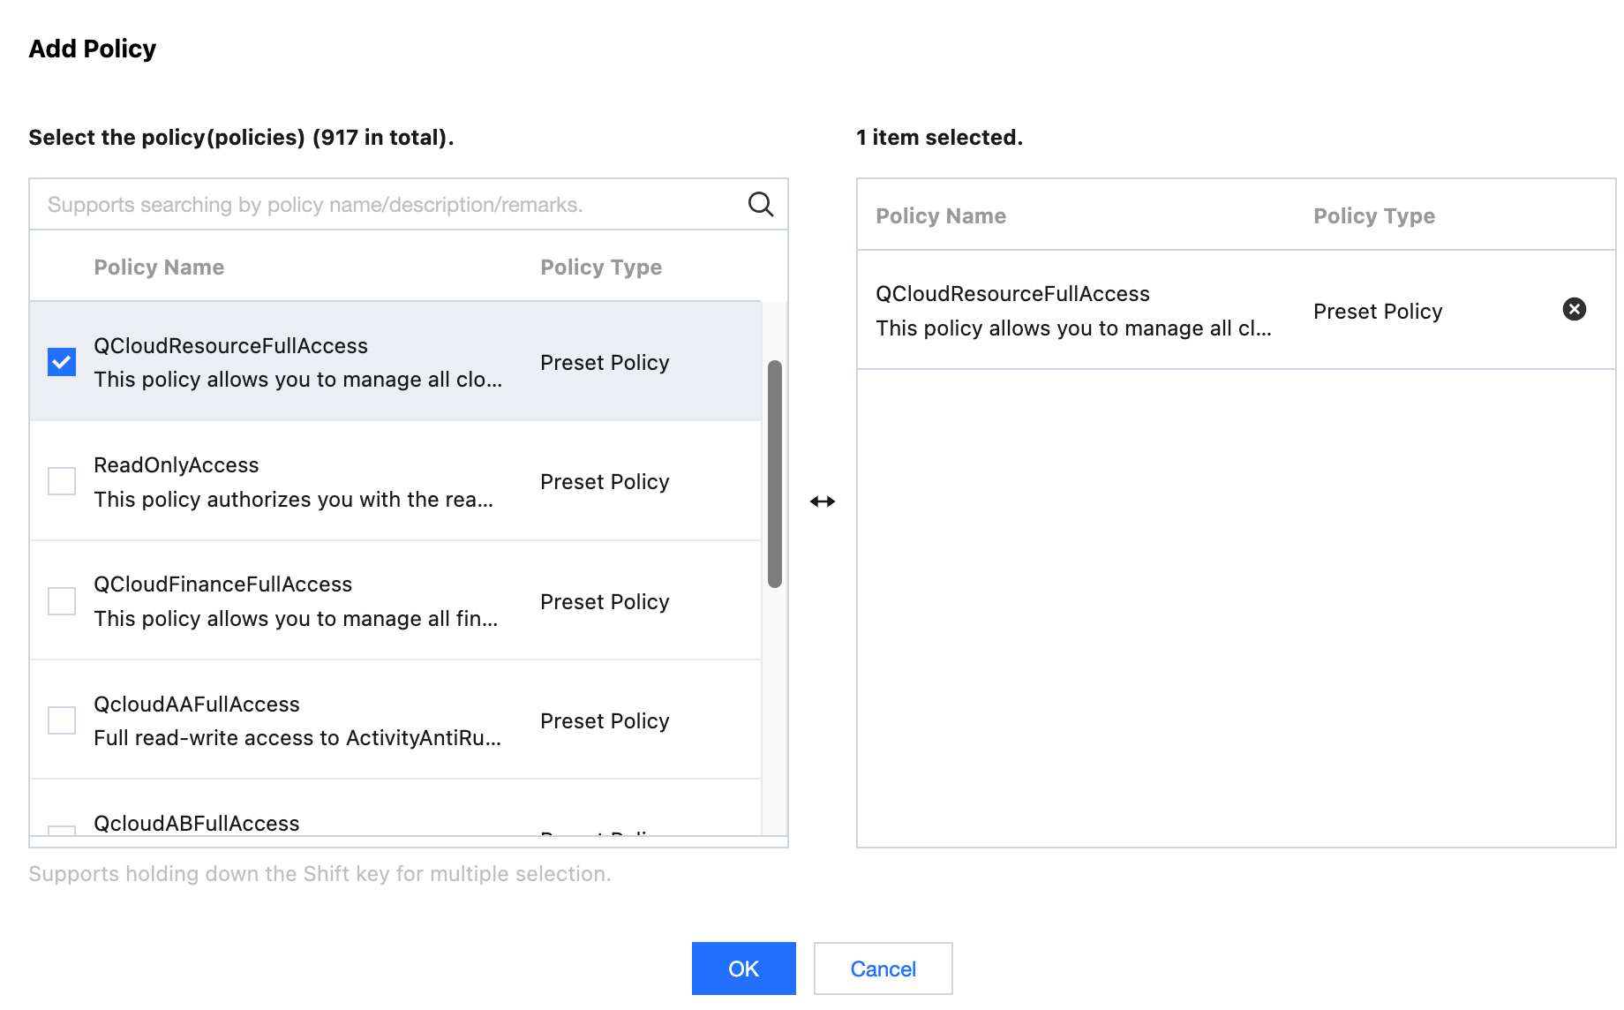Check the QCloudFinanceFullAccess policy checkbox

[62, 601]
